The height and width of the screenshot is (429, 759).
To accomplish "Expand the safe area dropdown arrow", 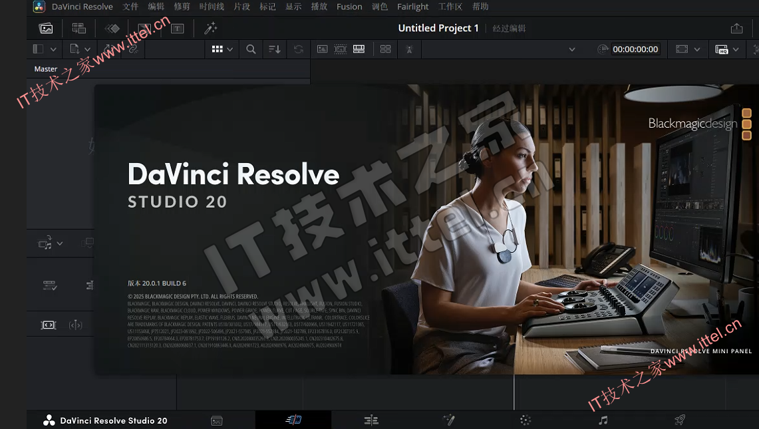I will [697, 49].
